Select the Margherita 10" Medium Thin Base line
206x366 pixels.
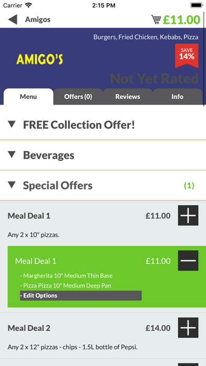(66, 276)
